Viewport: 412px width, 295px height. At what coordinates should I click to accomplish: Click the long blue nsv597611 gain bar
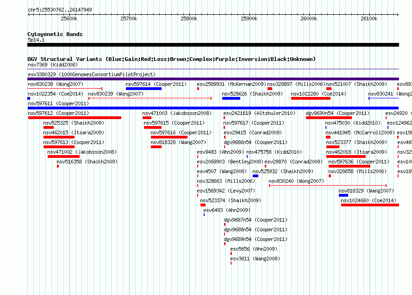tap(213, 108)
